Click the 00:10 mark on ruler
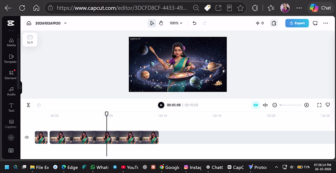The height and width of the screenshot is (173, 336). [x=163, y=116]
